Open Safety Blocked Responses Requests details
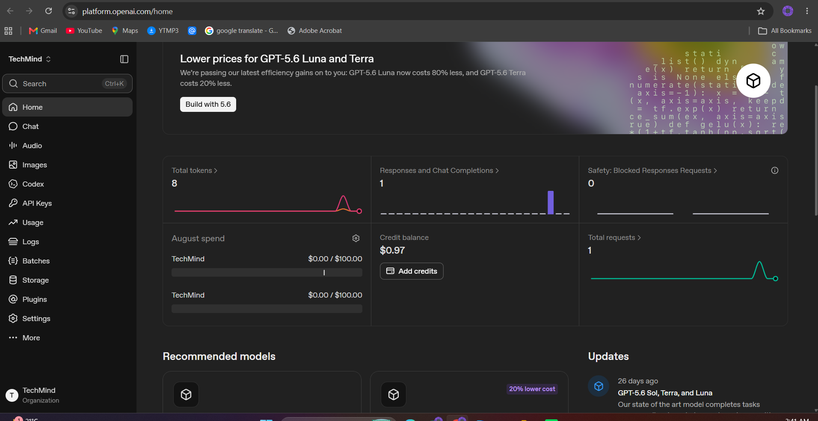The height and width of the screenshot is (421, 818). [x=652, y=170]
